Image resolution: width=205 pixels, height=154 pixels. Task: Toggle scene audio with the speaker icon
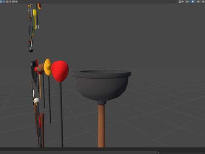(x=198, y=2)
